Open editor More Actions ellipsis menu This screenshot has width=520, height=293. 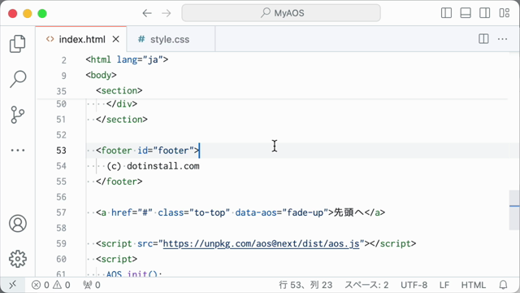click(502, 39)
